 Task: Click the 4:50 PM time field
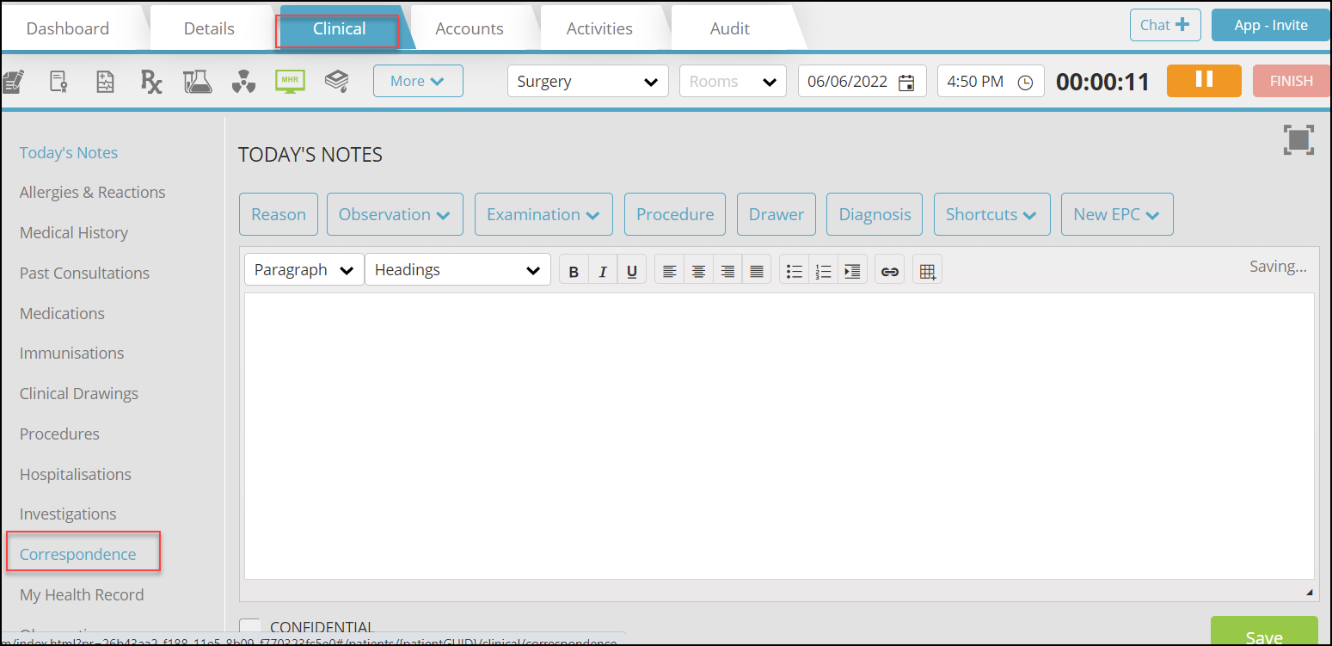(x=991, y=82)
